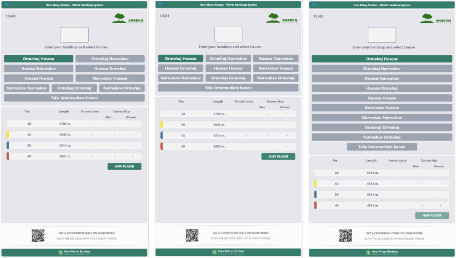Pick Nørreskov Husesø in the 13:41 screen

pos(276,68)
